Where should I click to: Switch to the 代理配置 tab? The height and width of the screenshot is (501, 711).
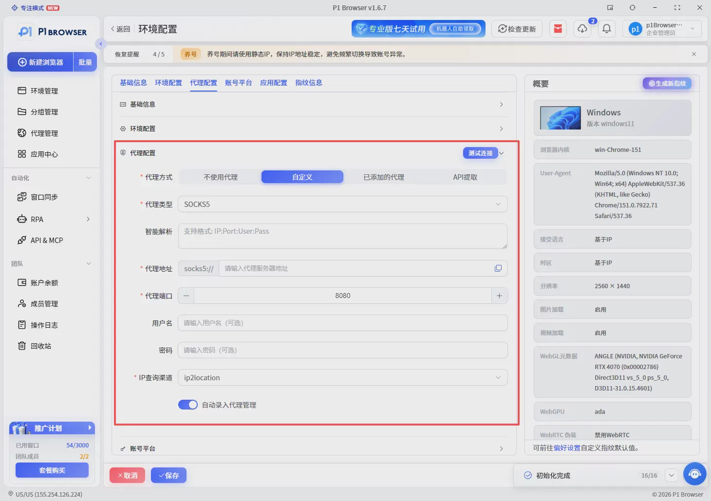(x=204, y=83)
